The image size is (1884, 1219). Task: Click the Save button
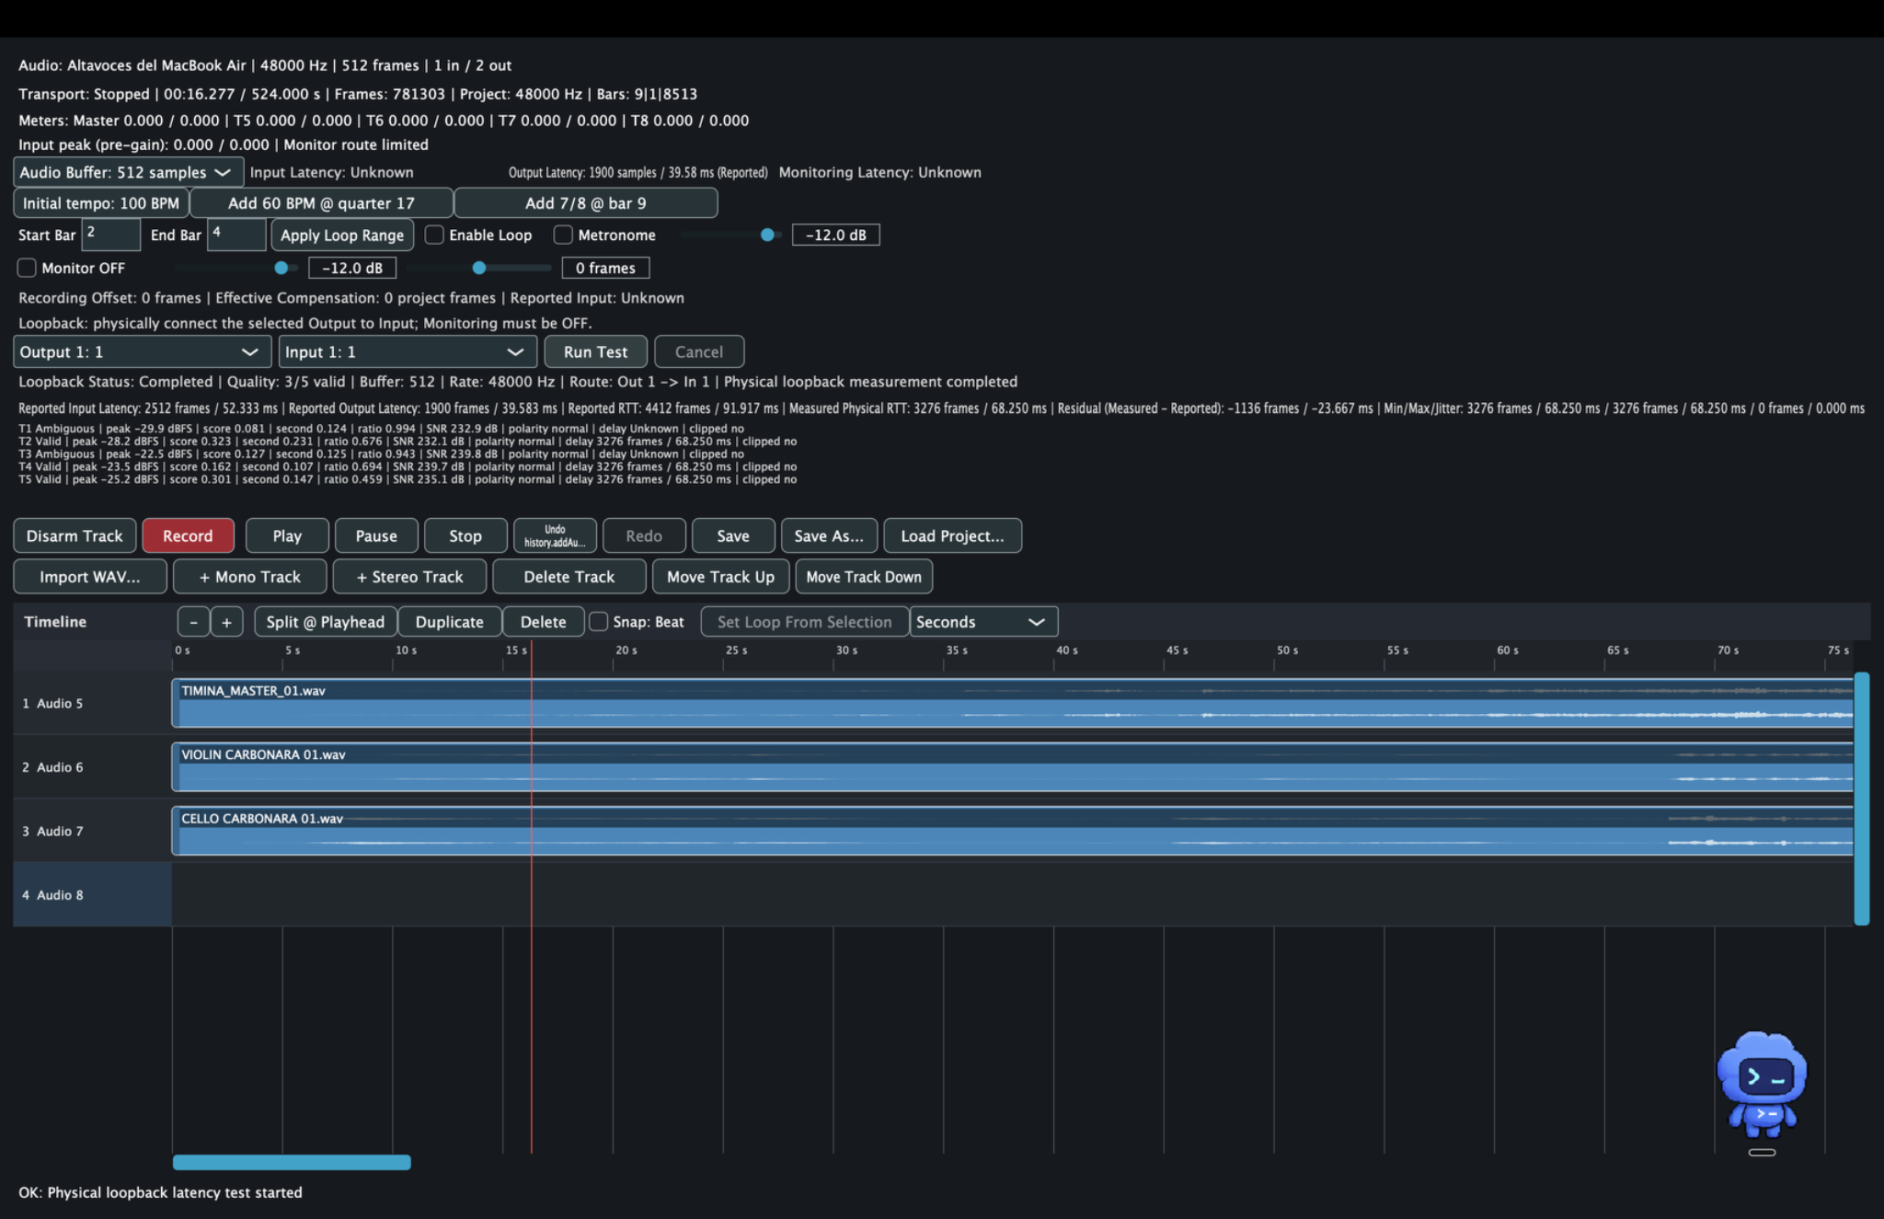[x=733, y=535]
